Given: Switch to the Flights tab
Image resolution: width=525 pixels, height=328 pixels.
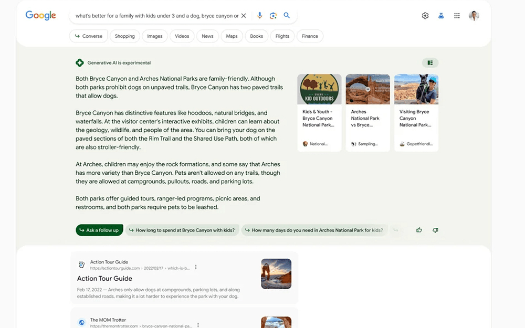Looking at the screenshot, I should point(282,36).
